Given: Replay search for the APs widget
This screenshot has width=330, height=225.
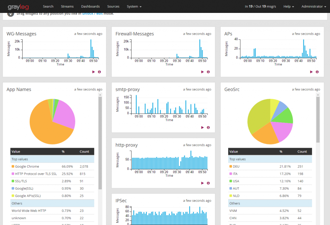Looking at the screenshot, I should [311, 72].
